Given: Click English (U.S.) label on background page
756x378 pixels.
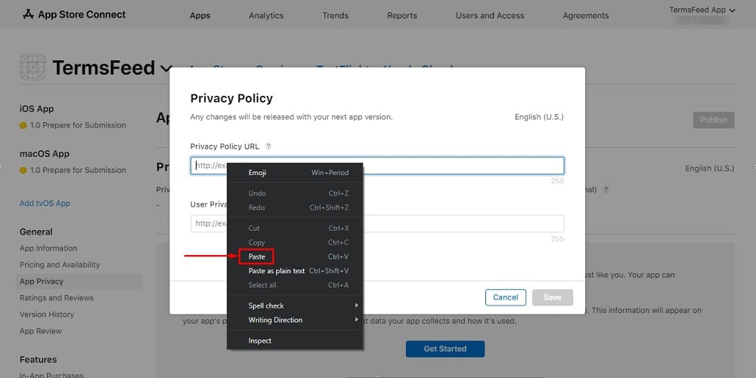Looking at the screenshot, I should pos(710,168).
